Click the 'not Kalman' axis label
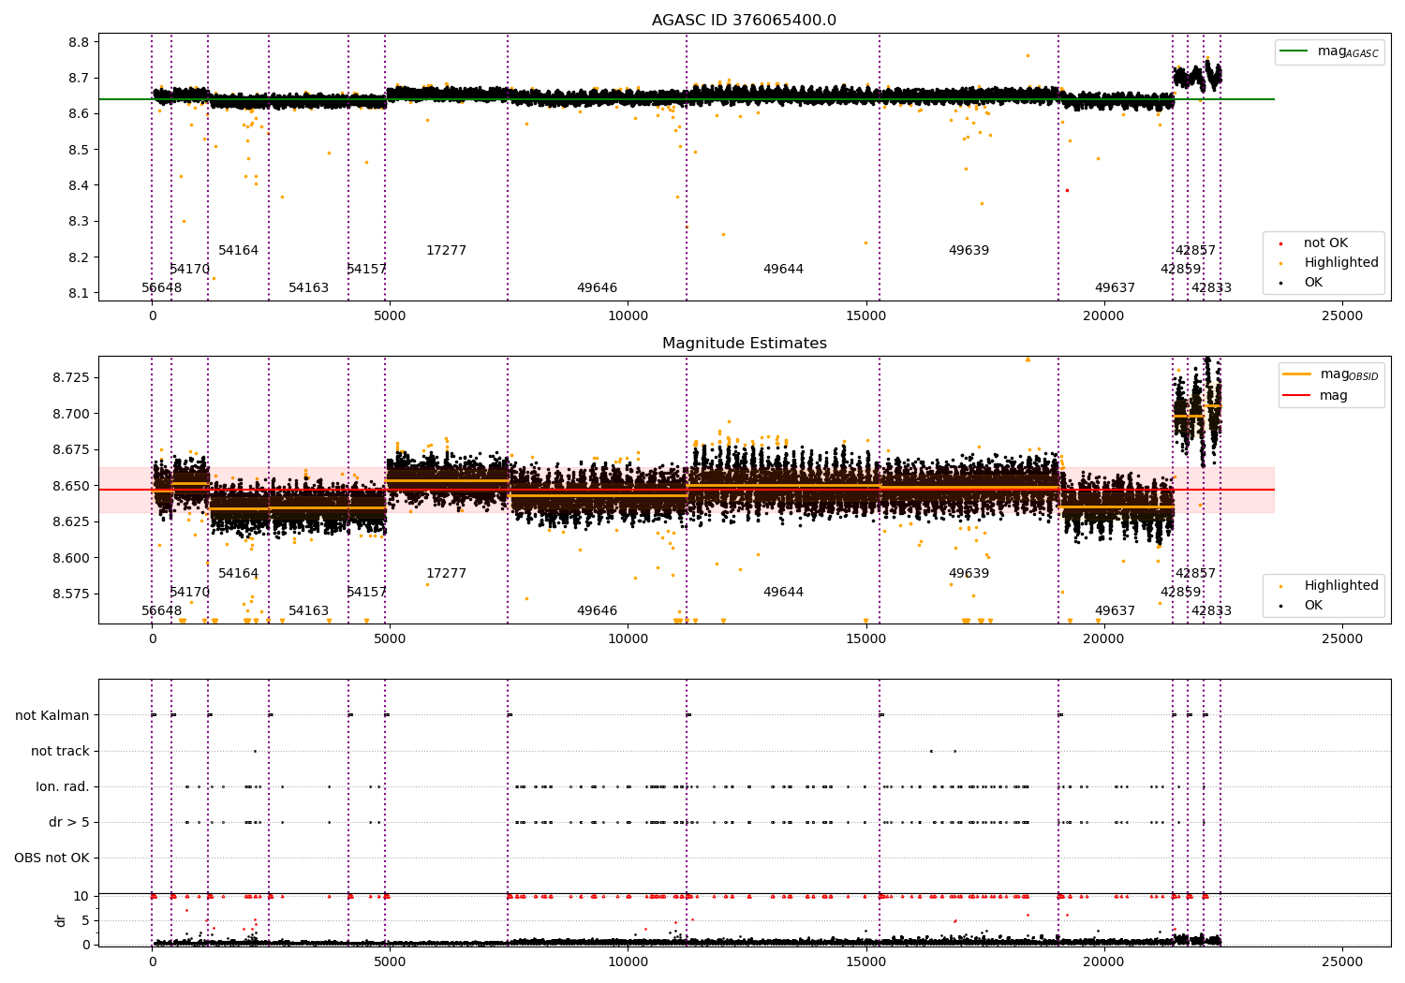Image resolution: width=1405 pixels, height=983 pixels. pos(52,715)
